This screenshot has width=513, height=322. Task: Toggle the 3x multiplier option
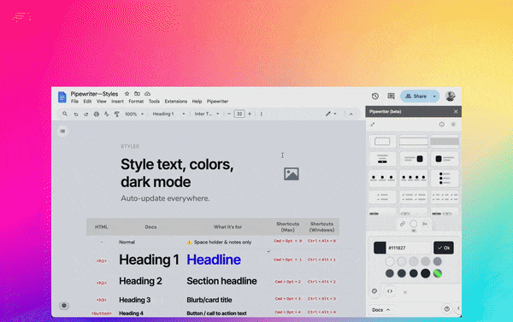pyautogui.click(x=425, y=224)
